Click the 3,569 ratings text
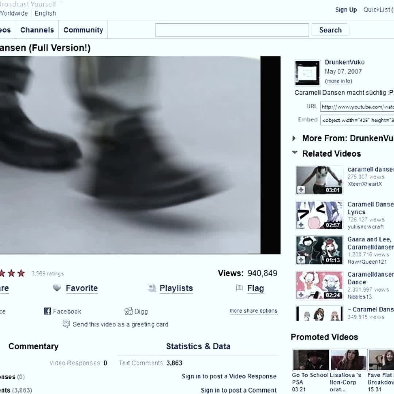 (x=48, y=273)
